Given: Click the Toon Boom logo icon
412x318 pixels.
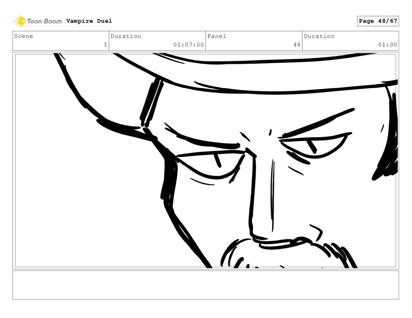Looking at the screenshot, I should 20,21.
